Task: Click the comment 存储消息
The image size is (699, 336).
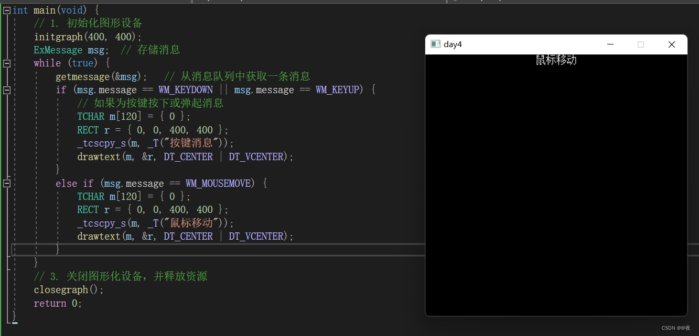Action: tap(150, 50)
